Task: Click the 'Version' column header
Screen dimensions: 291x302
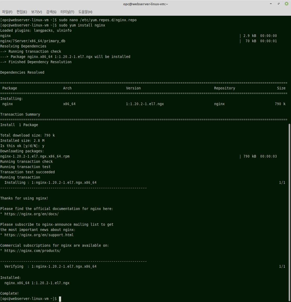Action: [133, 88]
